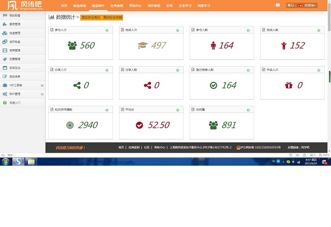The height and width of the screenshot is (227, 331).
Task: Click the mail envelope icon in header
Action: click(278, 5)
